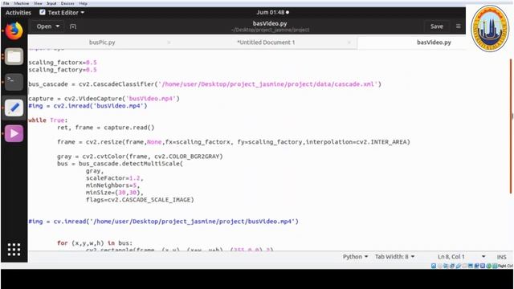Expand the Open recent files dropdown
This screenshot has width=514, height=289.
coord(48,26)
